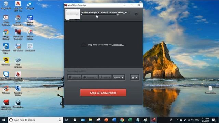Select the Google Chrome desktop icon
The image size is (219, 123).
click(x=6, y=35)
